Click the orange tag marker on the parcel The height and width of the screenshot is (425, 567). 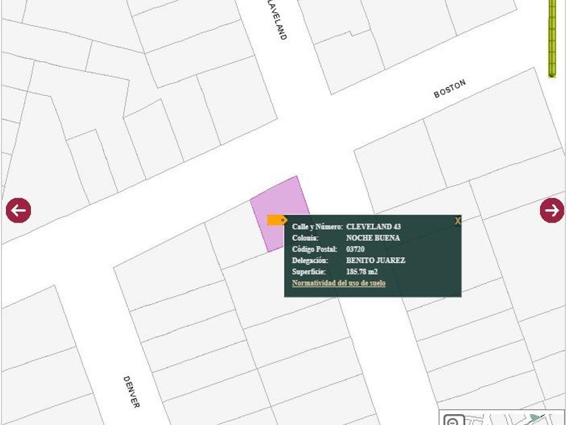click(x=277, y=220)
